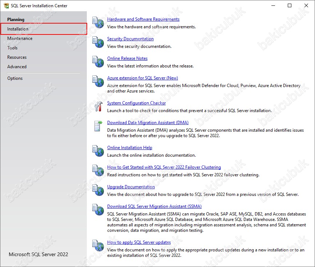Switch to the Installation section

click(44, 29)
